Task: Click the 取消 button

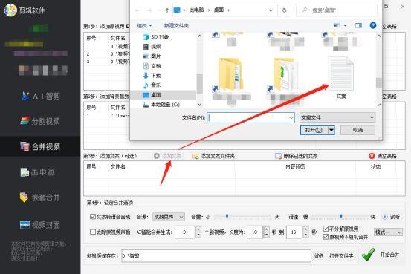Action: [357, 130]
